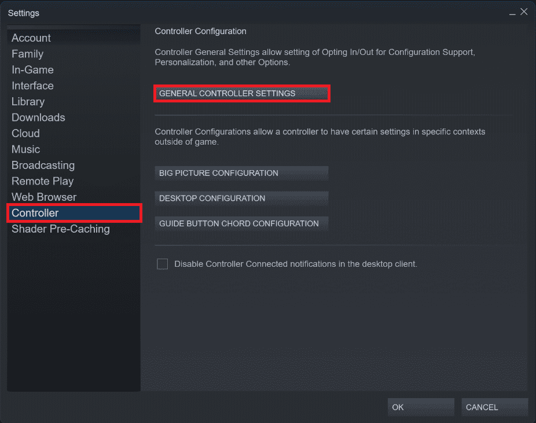Open the Family settings section
The width and height of the screenshot is (536, 423).
27,54
